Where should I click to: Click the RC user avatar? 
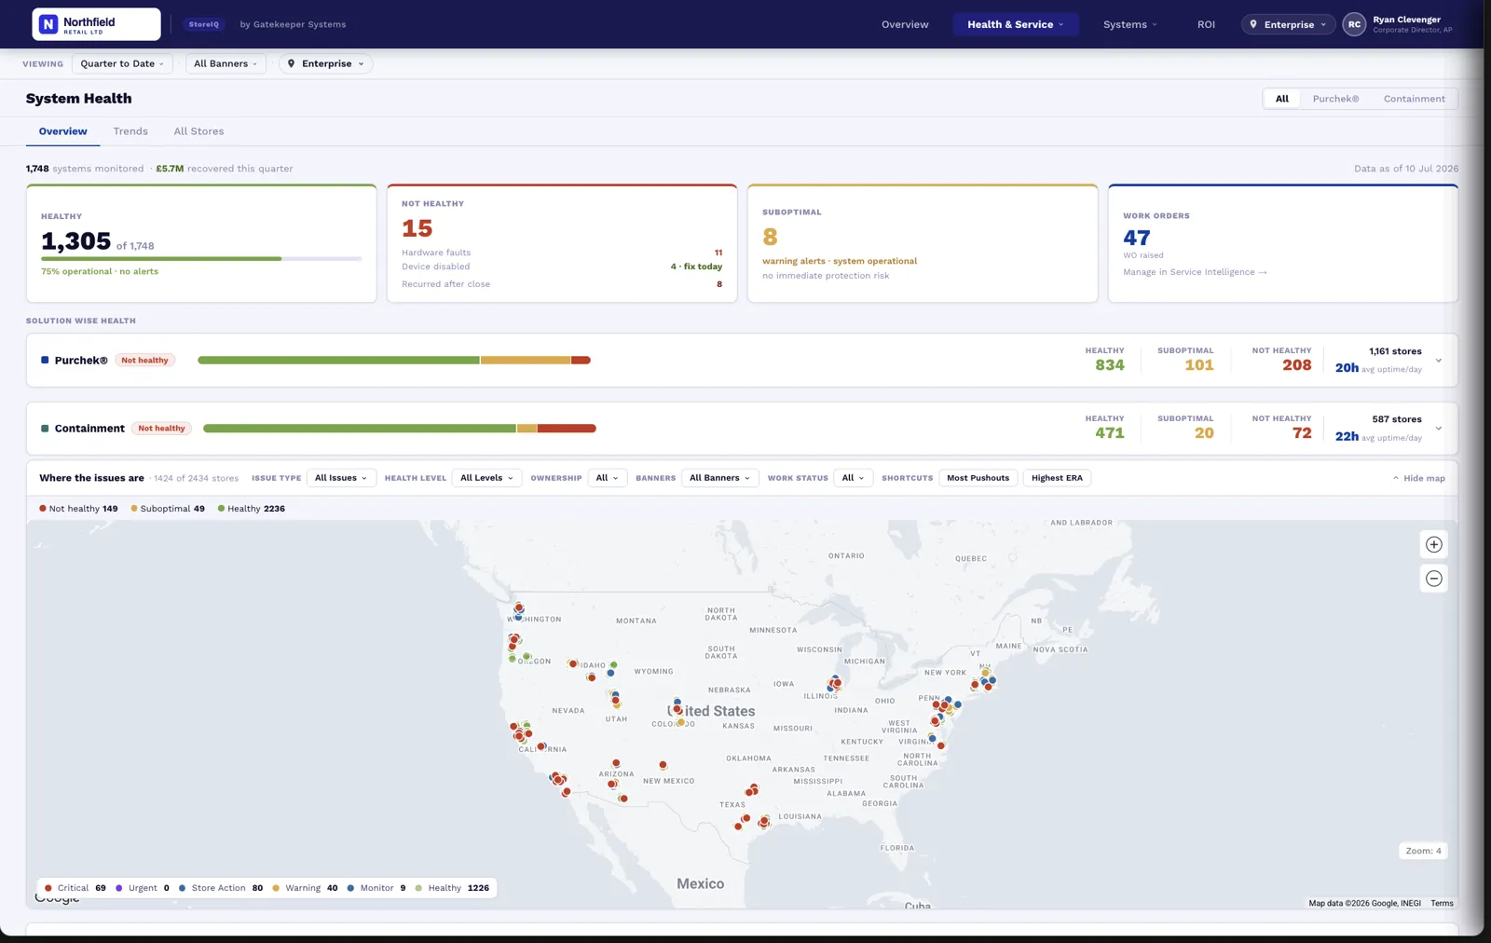[1354, 24]
